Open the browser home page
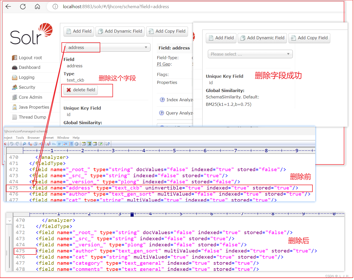 [37, 7]
